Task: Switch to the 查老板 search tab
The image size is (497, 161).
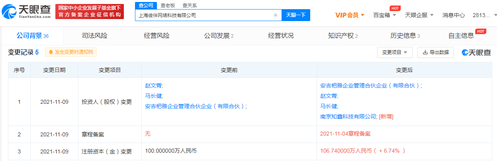Action: click(x=167, y=6)
